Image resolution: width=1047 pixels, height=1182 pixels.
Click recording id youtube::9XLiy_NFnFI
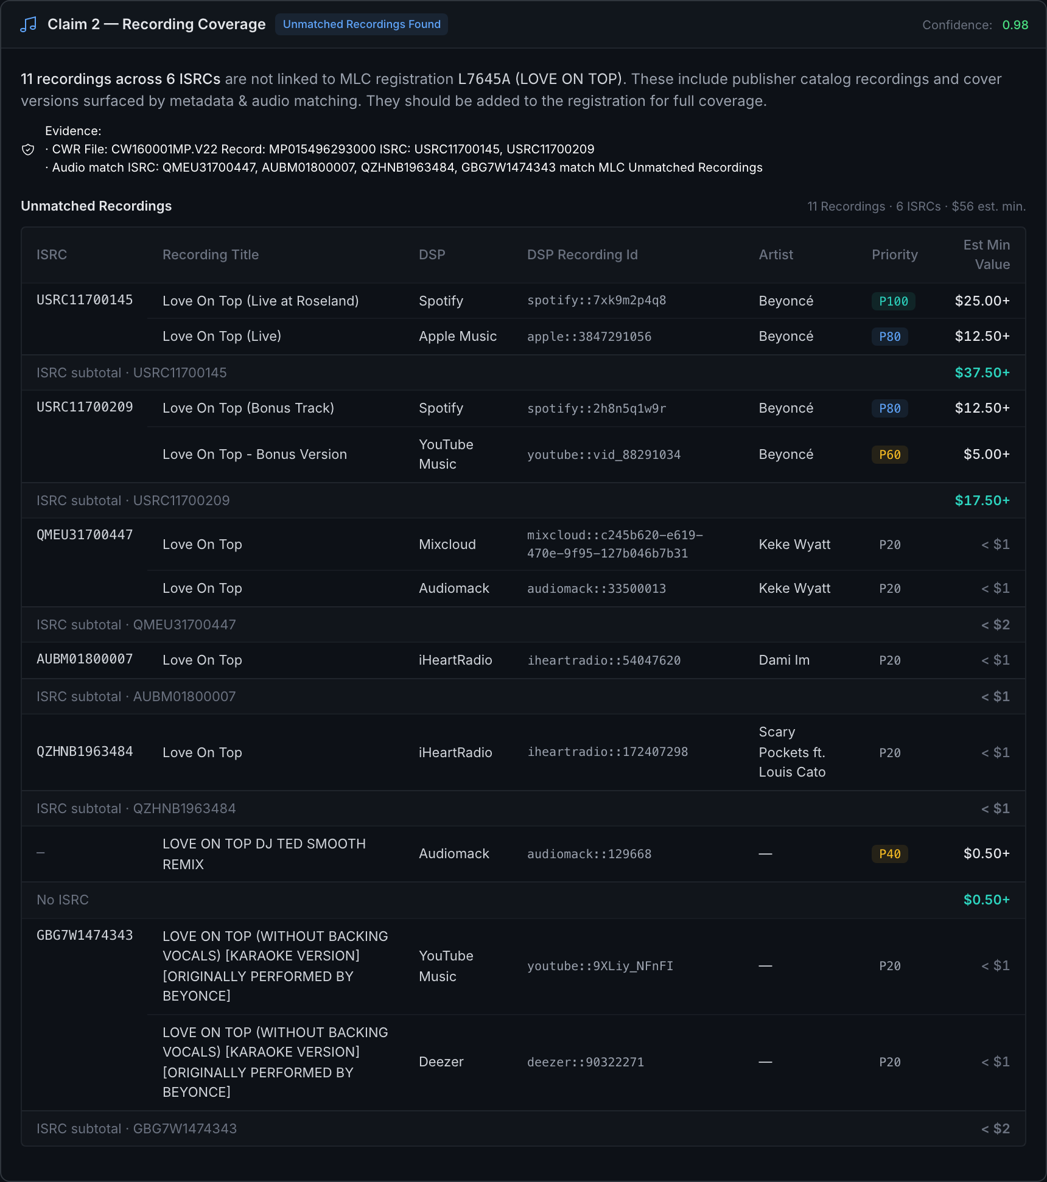click(x=600, y=966)
